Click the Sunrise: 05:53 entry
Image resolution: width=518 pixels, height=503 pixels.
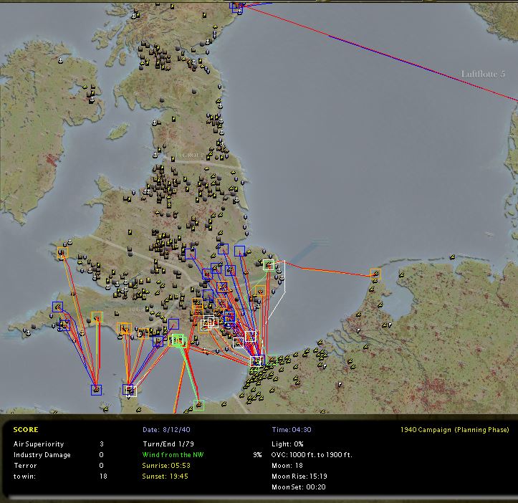166,465
